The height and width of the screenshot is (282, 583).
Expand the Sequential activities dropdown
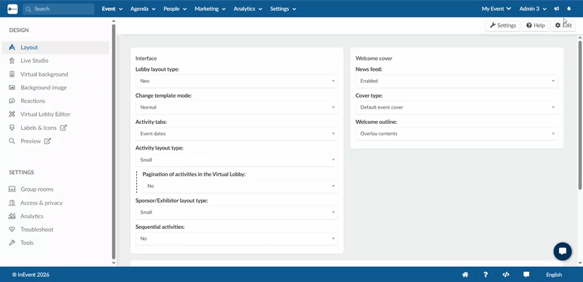click(236, 238)
